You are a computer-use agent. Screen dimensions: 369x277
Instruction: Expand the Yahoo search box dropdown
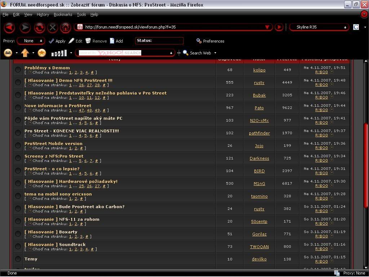click(x=171, y=53)
